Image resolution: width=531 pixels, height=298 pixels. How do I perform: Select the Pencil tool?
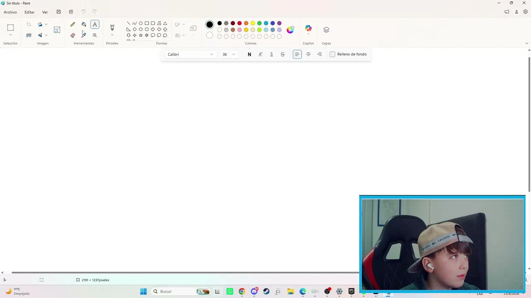[x=73, y=24]
